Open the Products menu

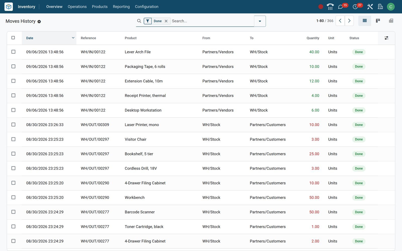coord(100,7)
